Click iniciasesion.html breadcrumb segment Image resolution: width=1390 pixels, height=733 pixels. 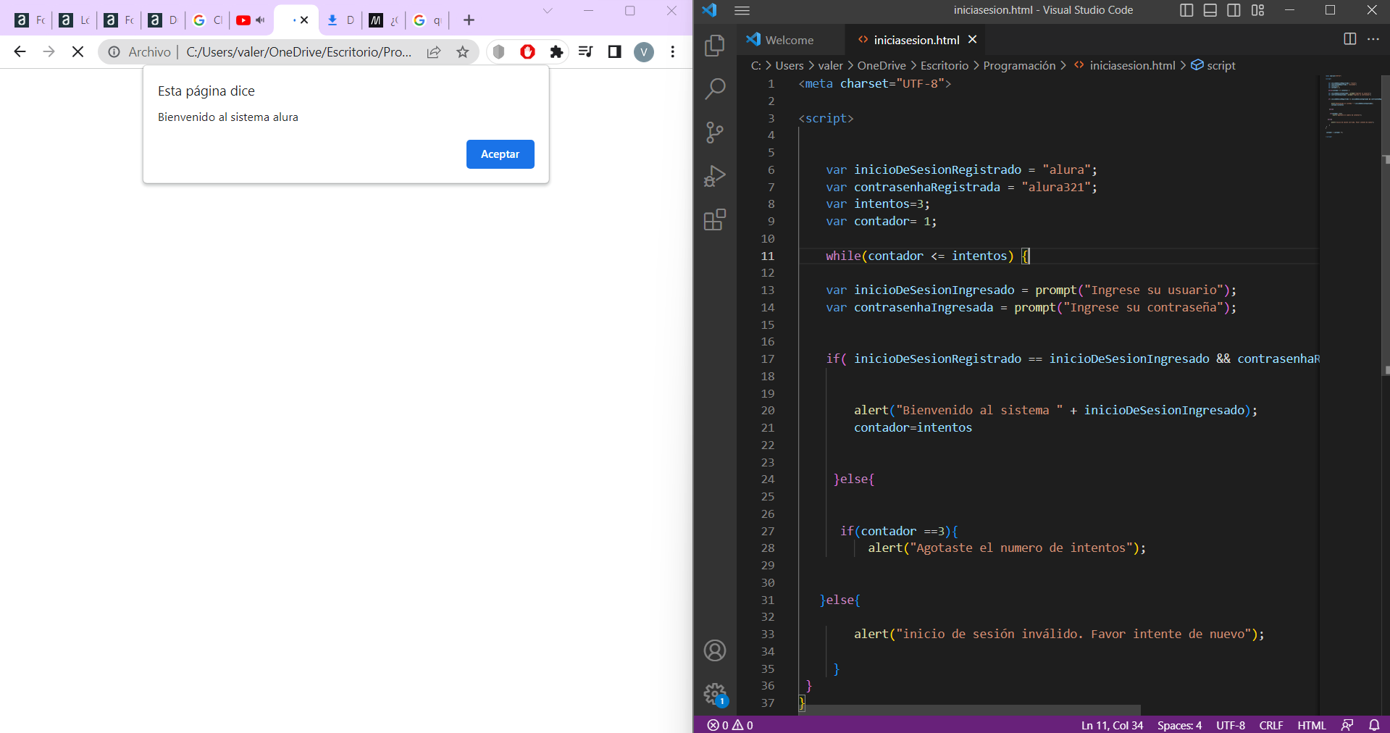(1125, 65)
